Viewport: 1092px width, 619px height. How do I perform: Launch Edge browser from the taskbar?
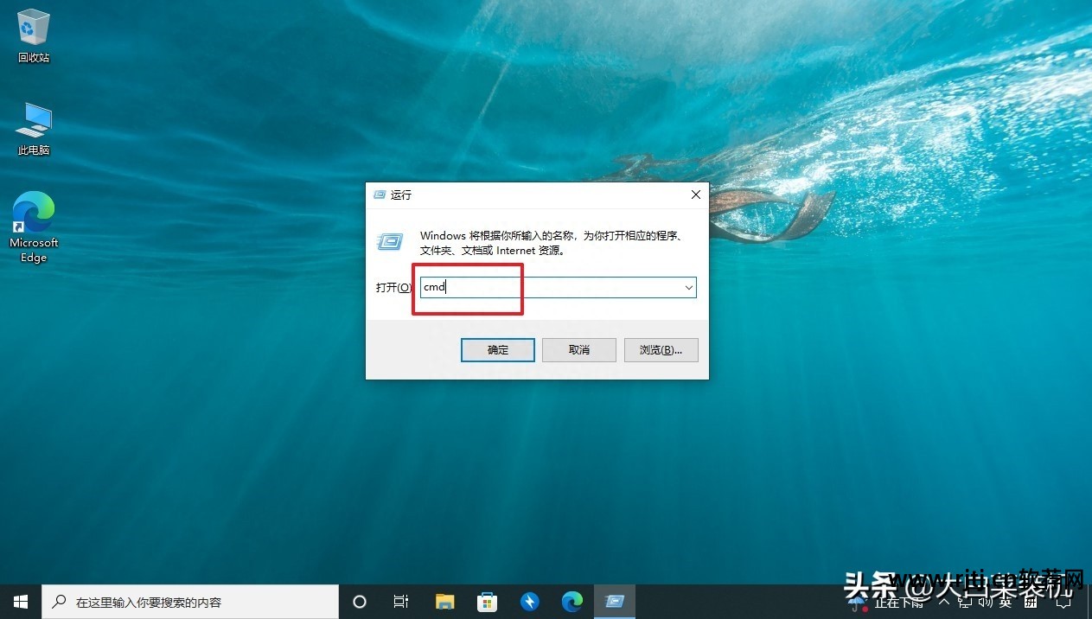coord(572,602)
